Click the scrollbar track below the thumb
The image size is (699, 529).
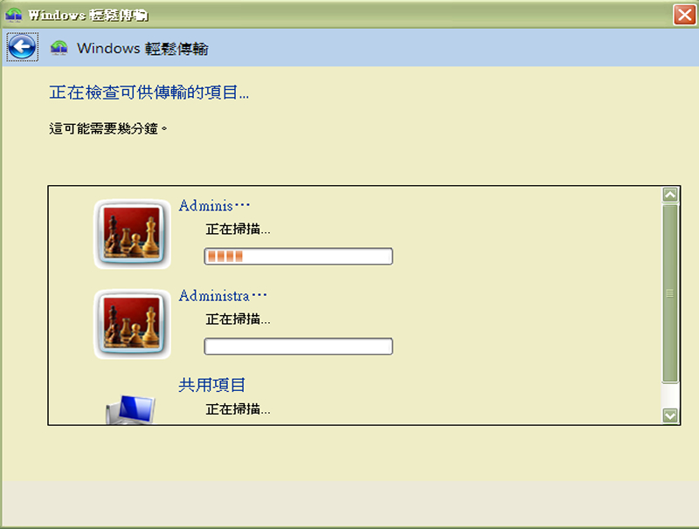pyautogui.click(x=670, y=395)
